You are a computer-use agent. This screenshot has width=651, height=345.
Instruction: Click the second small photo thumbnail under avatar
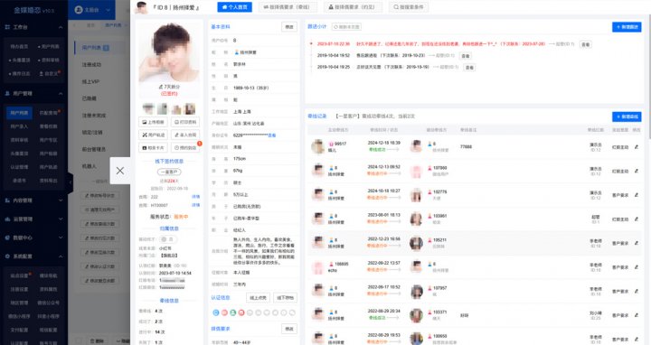coord(163,109)
